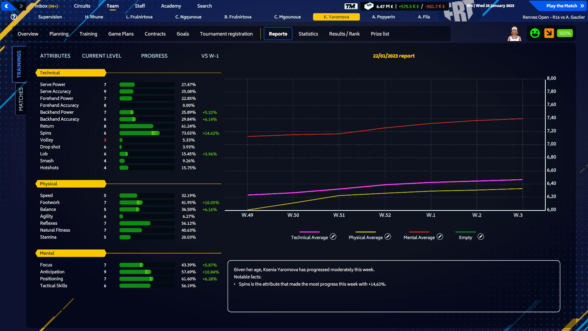
Task: Click Ksenia Yaromova's player avatar
Action: 514,34
